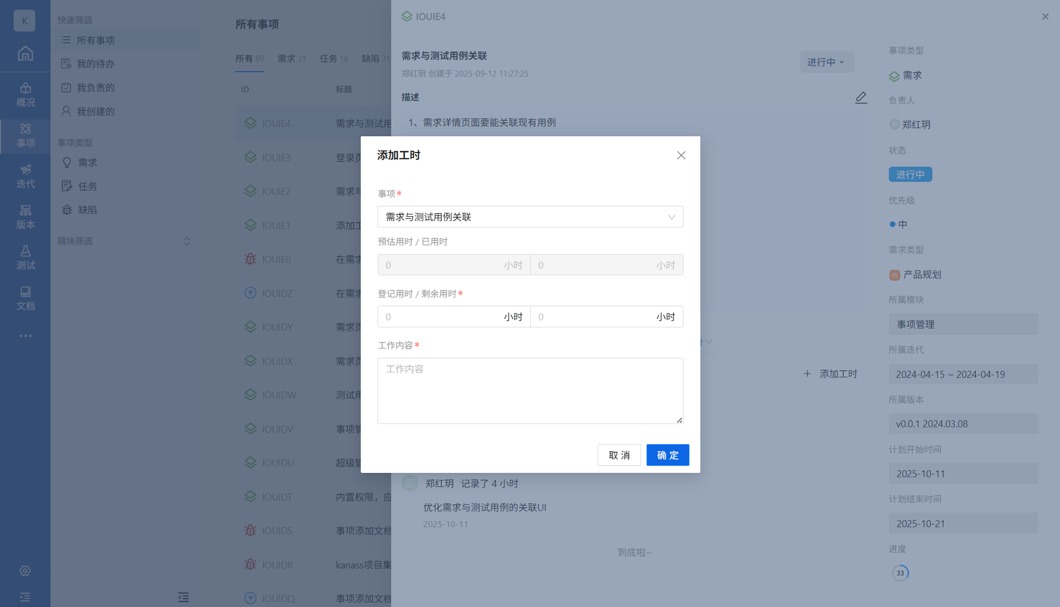Click the 工作内容 text area
This screenshot has height=607, width=1060.
point(530,390)
